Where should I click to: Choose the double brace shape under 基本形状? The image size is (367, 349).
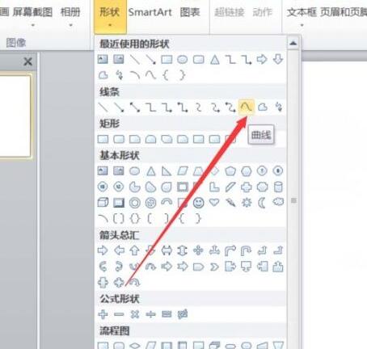click(135, 219)
